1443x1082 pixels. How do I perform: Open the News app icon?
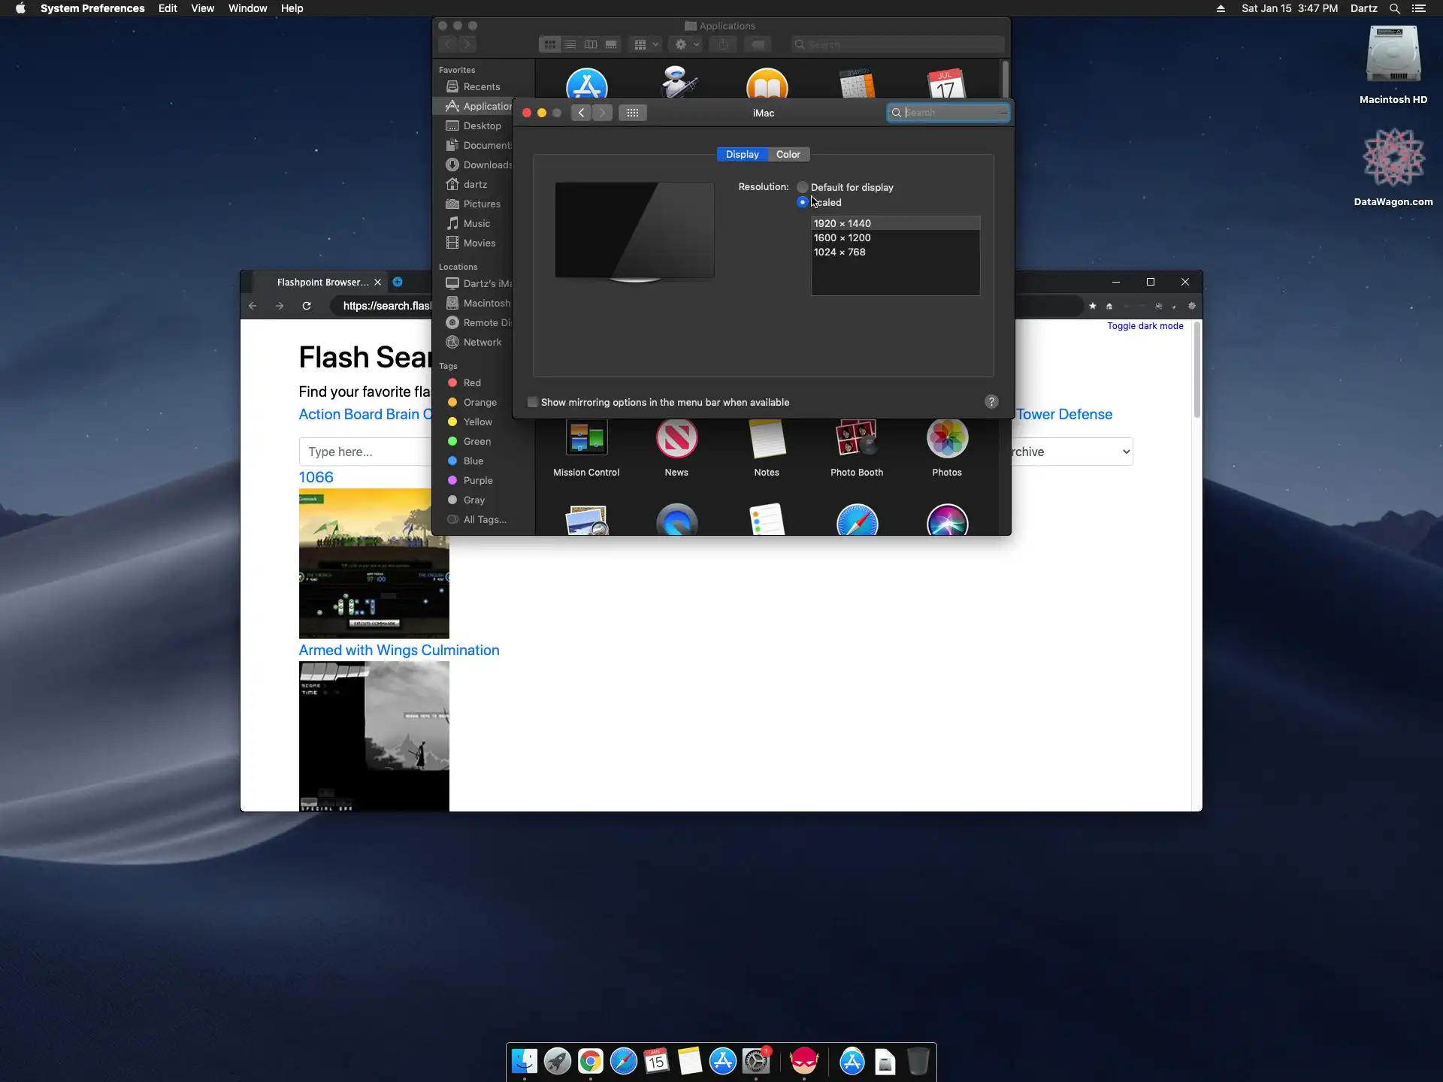pyautogui.click(x=676, y=440)
